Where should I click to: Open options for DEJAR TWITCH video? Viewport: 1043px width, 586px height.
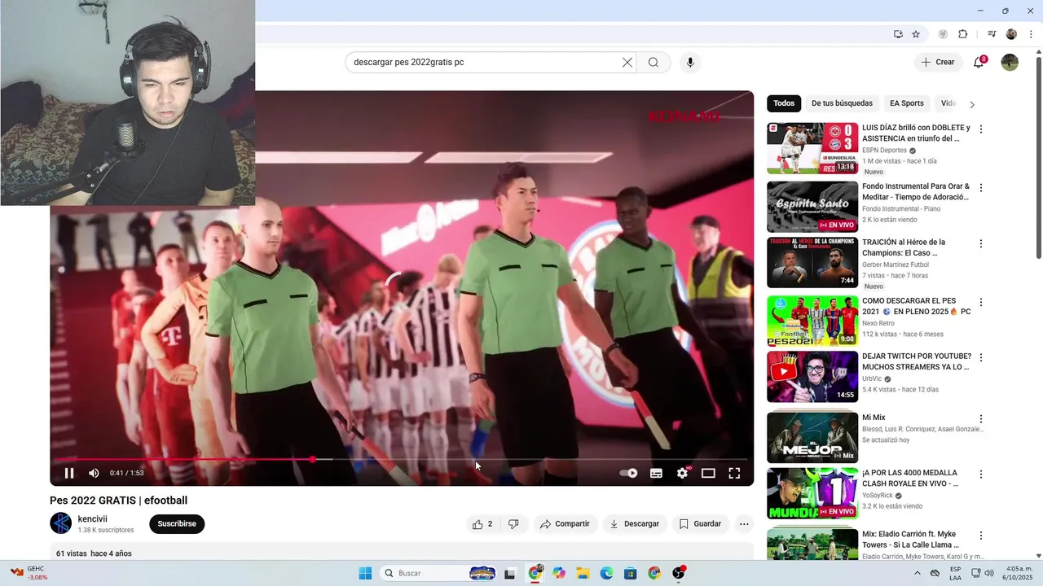pyautogui.click(x=981, y=357)
